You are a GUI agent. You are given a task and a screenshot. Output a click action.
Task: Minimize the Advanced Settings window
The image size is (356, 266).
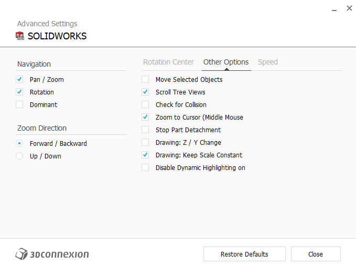coord(334,9)
